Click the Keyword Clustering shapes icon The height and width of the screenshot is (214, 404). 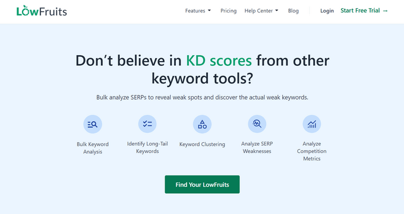tap(202, 124)
